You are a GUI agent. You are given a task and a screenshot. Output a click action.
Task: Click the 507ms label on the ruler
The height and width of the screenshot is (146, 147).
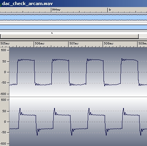coord(74,43)
